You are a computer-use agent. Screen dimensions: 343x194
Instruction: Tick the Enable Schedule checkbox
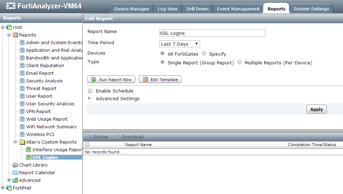coord(90,91)
